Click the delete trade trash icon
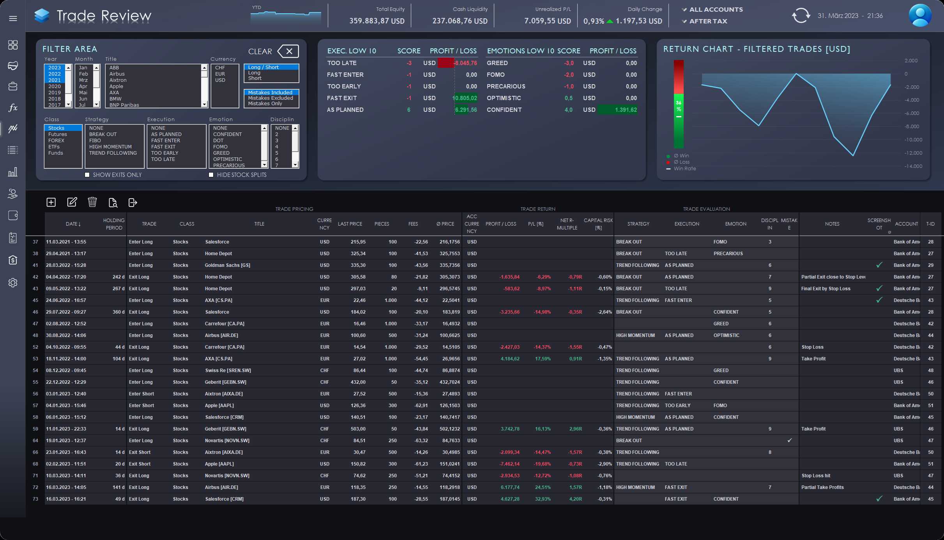 (92, 202)
